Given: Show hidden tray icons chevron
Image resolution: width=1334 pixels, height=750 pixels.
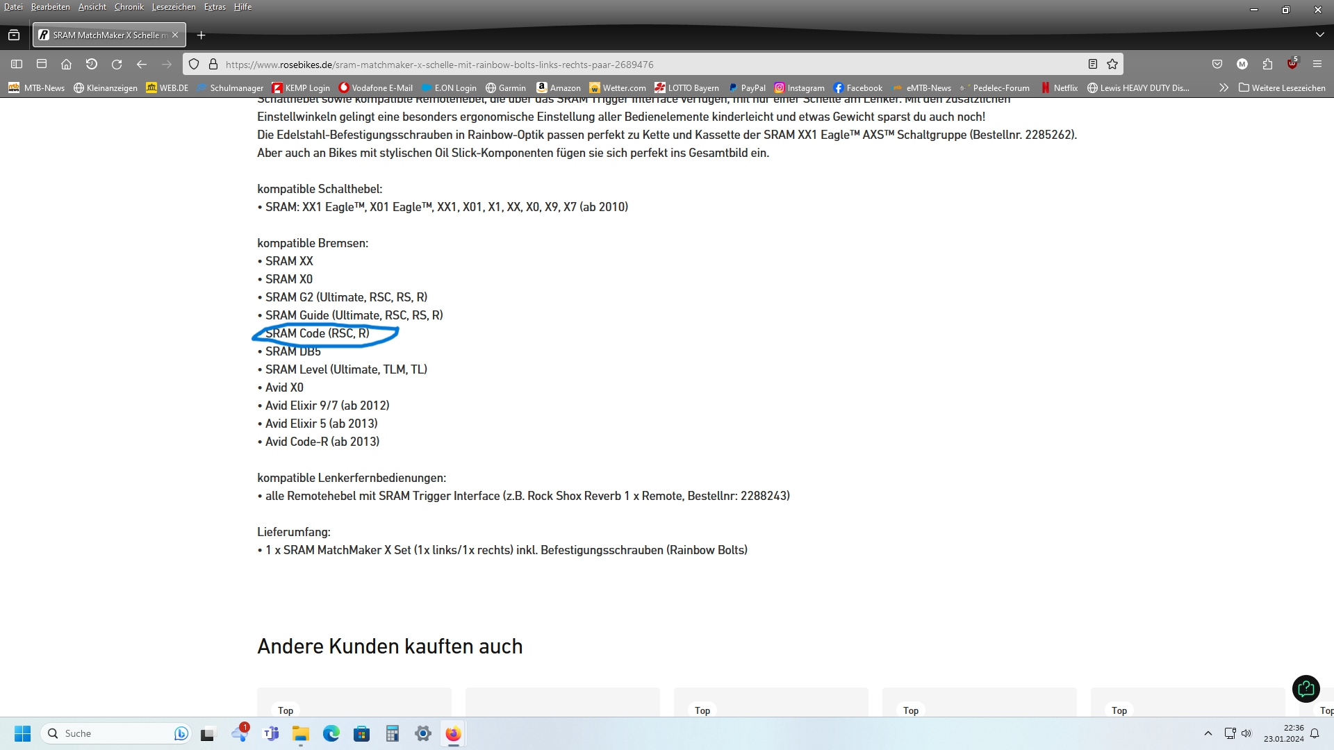Looking at the screenshot, I should coord(1208,733).
